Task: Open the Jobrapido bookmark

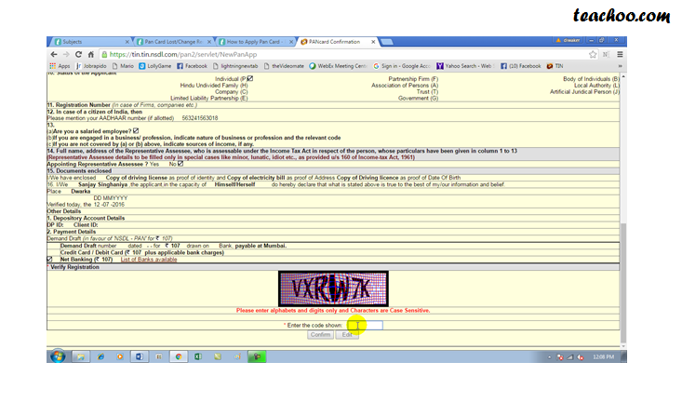Action: (x=91, y=66)
